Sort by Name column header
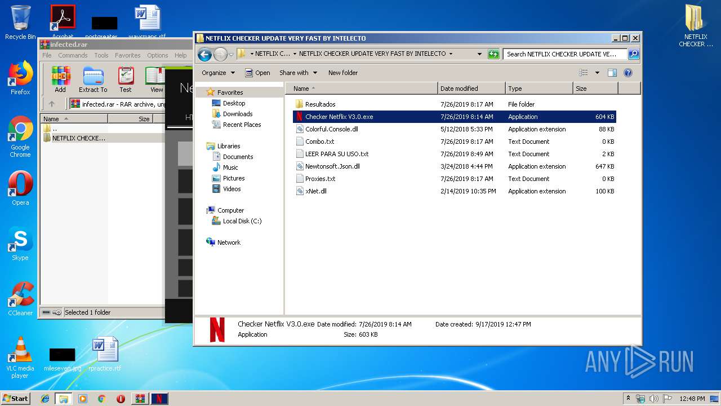This screenshot has height=406, width=721. 362,89
